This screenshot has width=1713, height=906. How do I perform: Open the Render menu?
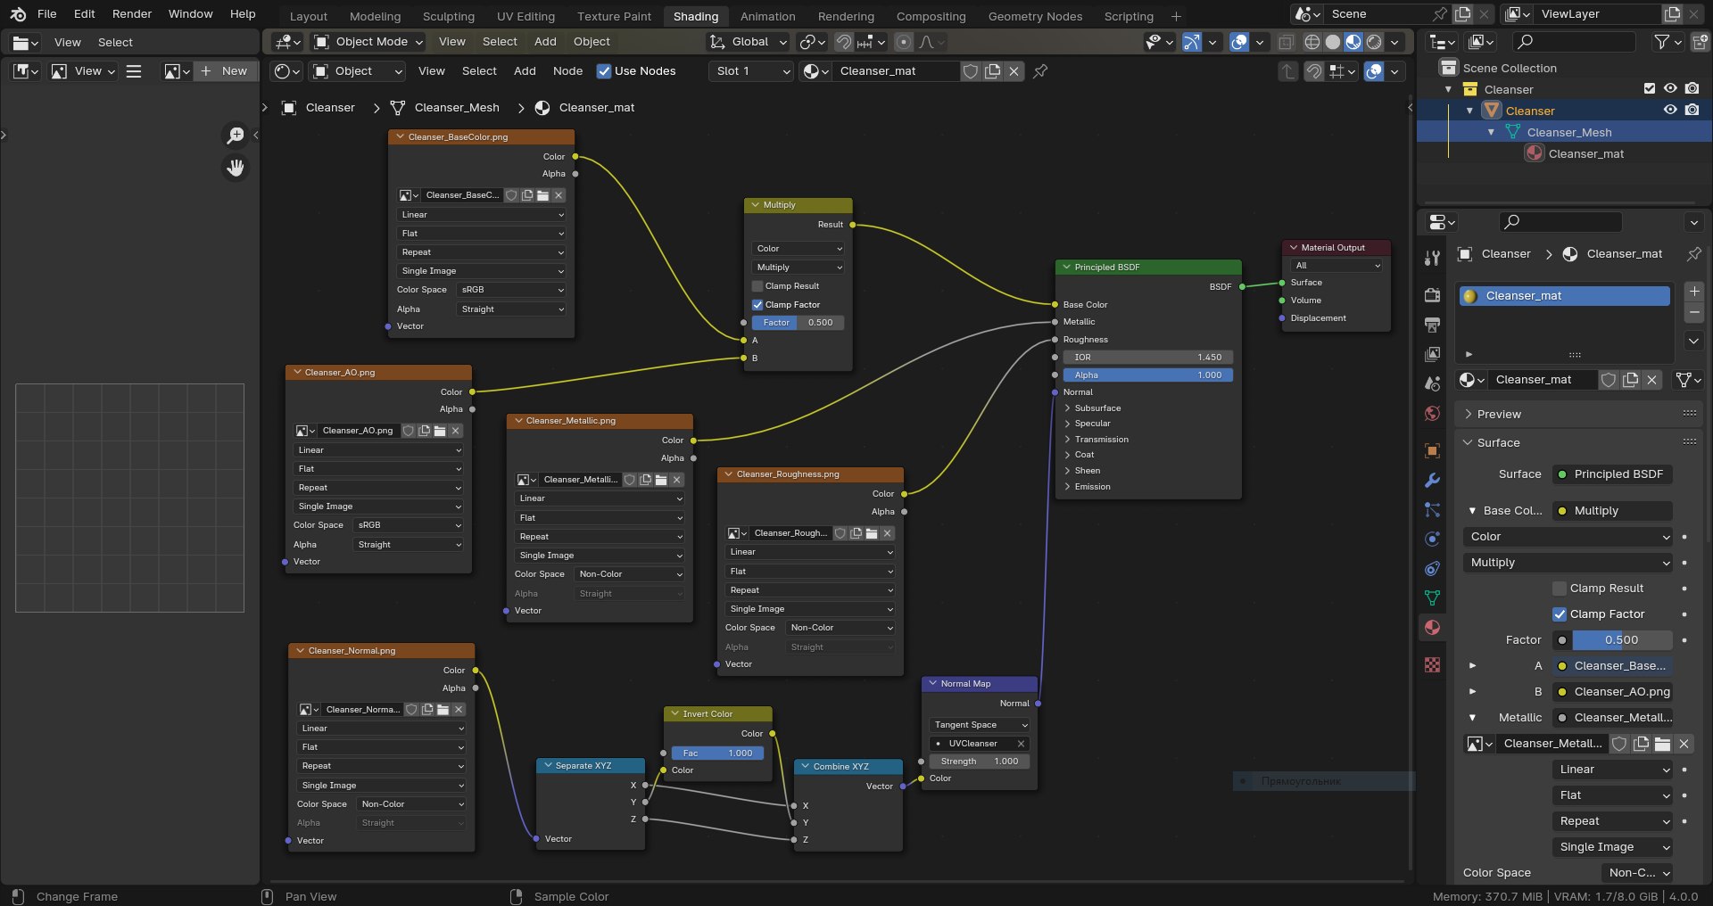pos(132,14)
